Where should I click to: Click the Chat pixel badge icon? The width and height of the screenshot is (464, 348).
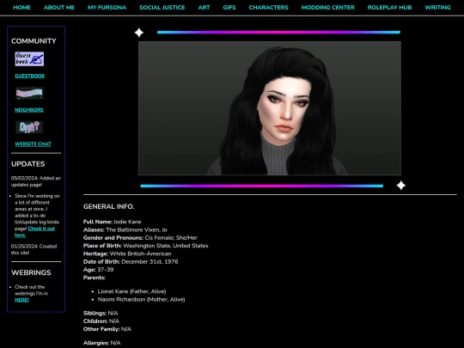tap(29, 127)
